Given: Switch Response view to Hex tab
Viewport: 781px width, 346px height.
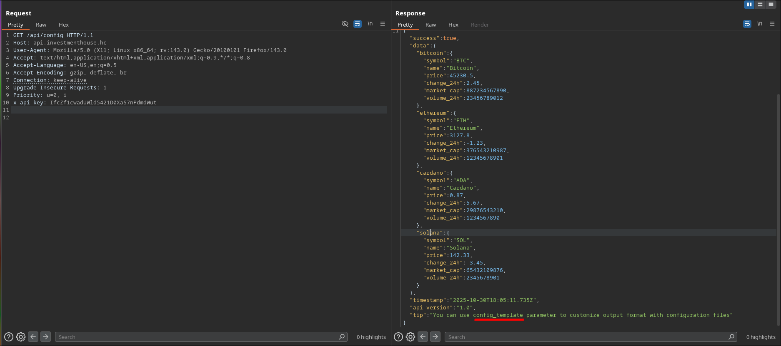Looking at the screenshot, I should 453,25.
